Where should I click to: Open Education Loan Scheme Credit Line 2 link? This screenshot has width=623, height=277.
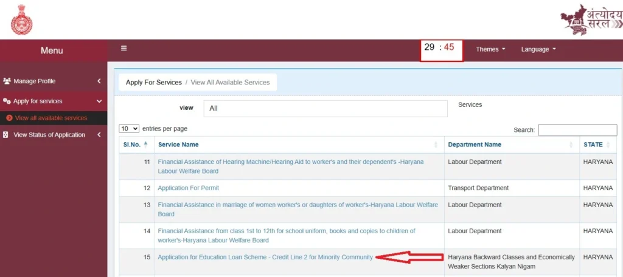[265, 257]
